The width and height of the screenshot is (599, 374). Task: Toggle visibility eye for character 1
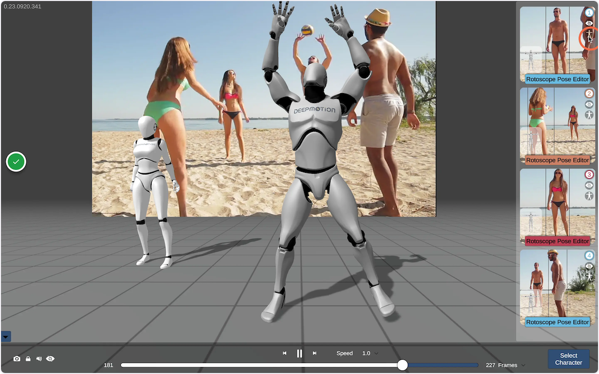click(589, 23)
